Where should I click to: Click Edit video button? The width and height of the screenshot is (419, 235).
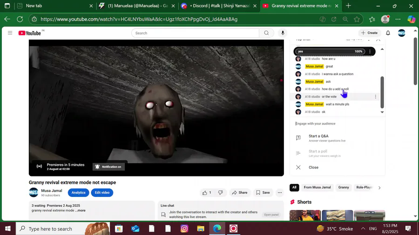pyautogui.click(x=102, y=193)
